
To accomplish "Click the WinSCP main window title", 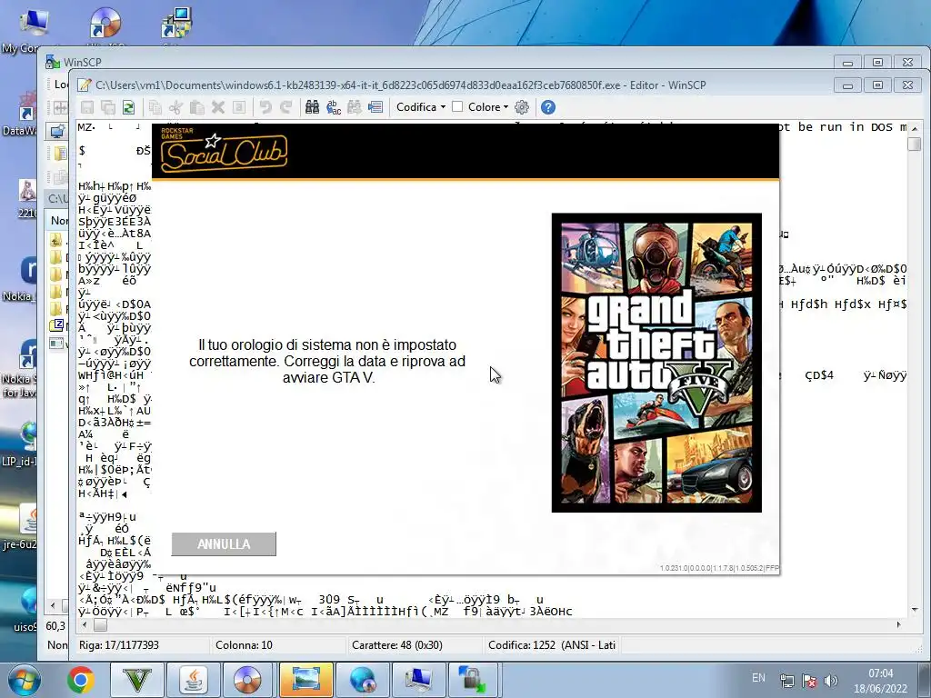I will 83,63.
